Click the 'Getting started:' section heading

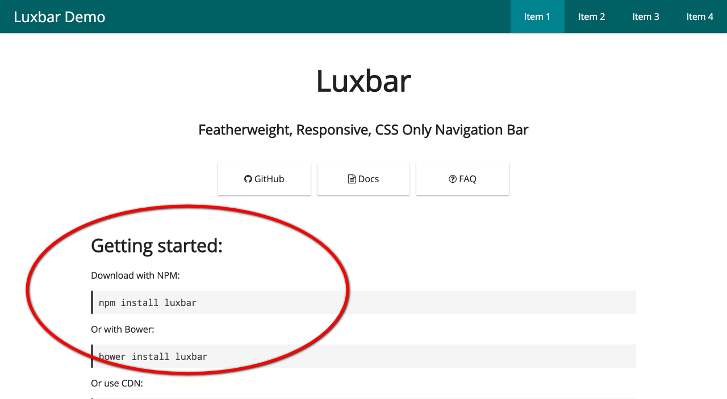[157, 246]
